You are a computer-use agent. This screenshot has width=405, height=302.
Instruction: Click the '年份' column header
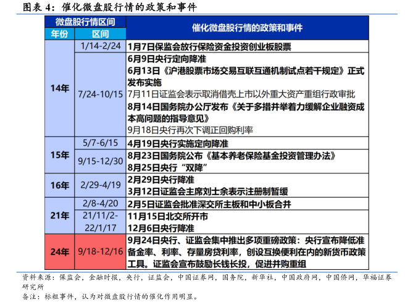[60, 34]
